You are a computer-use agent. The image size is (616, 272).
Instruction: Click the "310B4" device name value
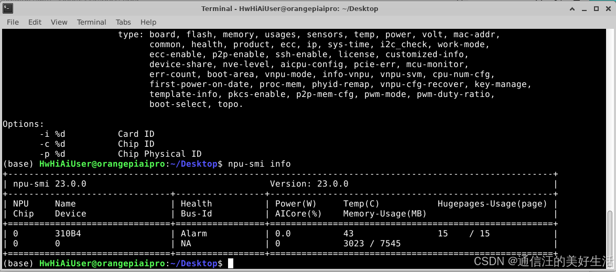tap(68, 234)
